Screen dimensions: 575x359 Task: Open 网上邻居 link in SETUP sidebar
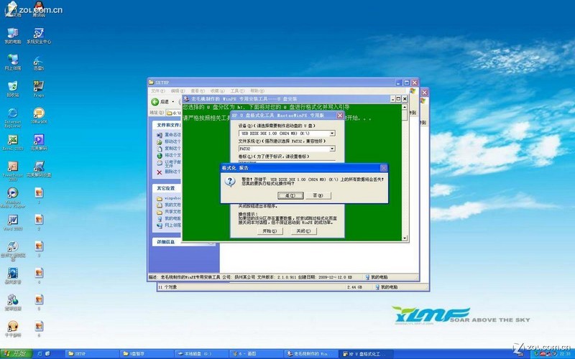(x=169, y=225)
